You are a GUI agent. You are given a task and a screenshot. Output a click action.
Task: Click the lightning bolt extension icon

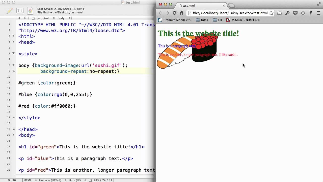(x=311, y=13)
